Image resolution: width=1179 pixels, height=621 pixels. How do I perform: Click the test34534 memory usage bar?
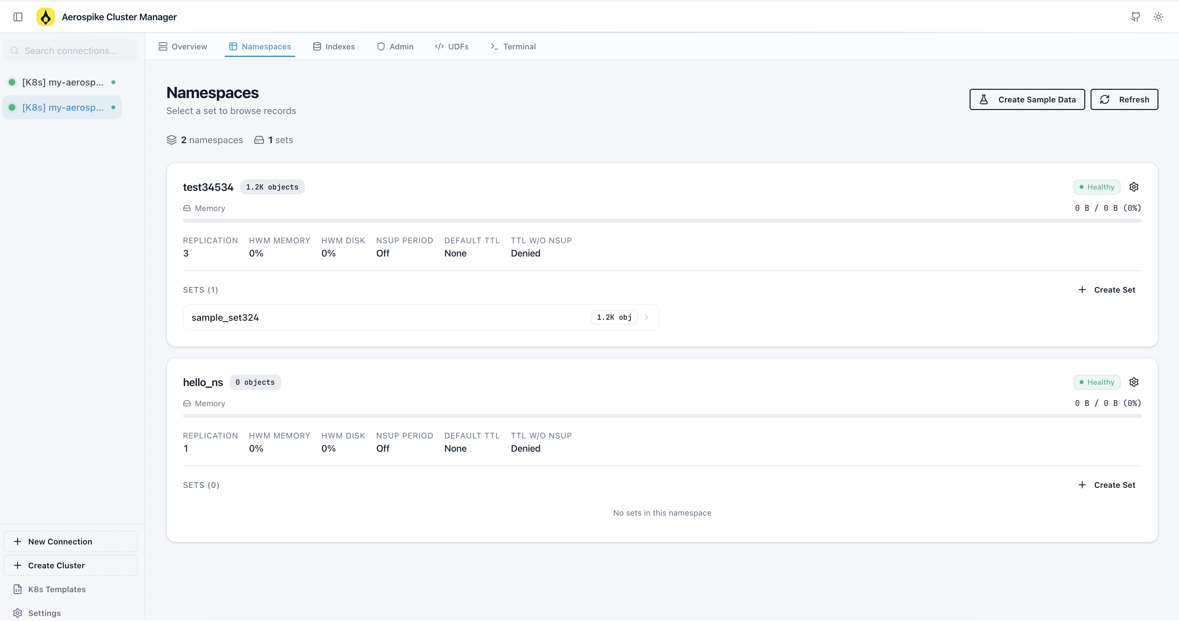point(662,221)
